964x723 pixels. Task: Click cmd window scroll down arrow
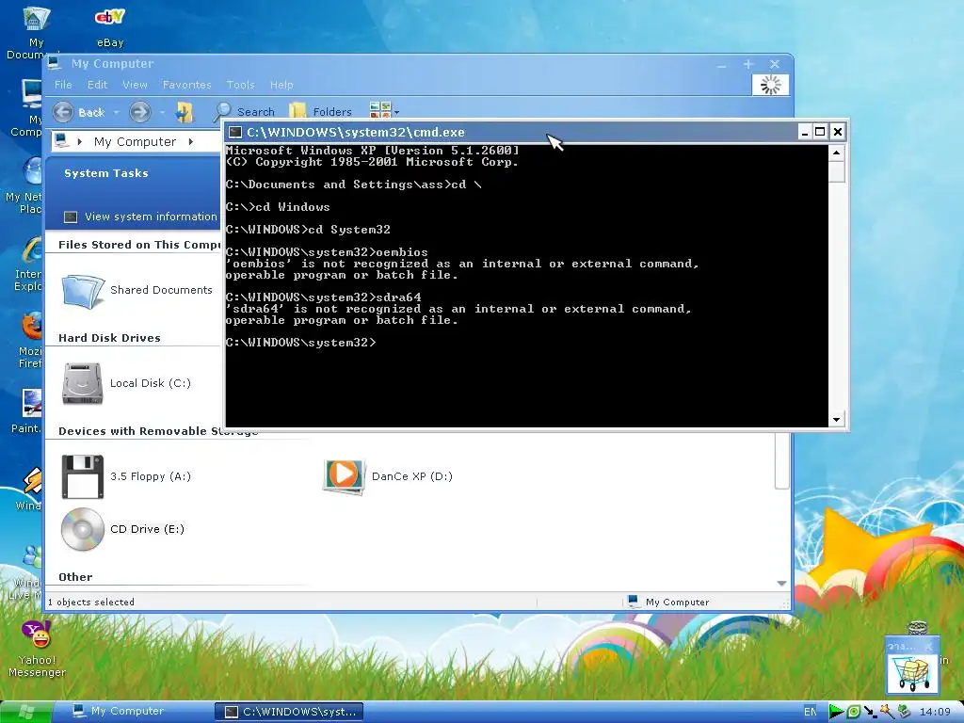point(836,419)
